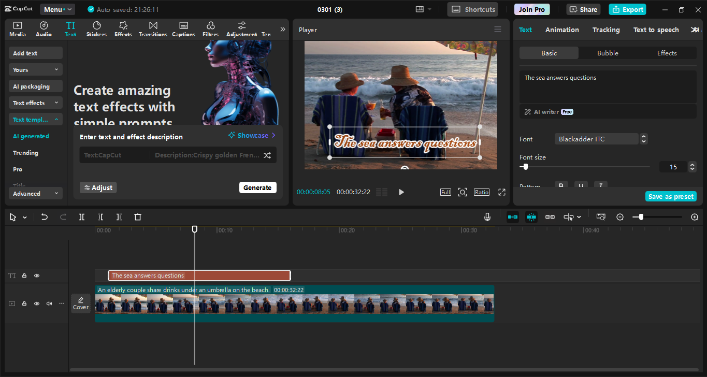Select the text clip on the timeline
This screenshot has width=707, height=377.
(199, 275)
